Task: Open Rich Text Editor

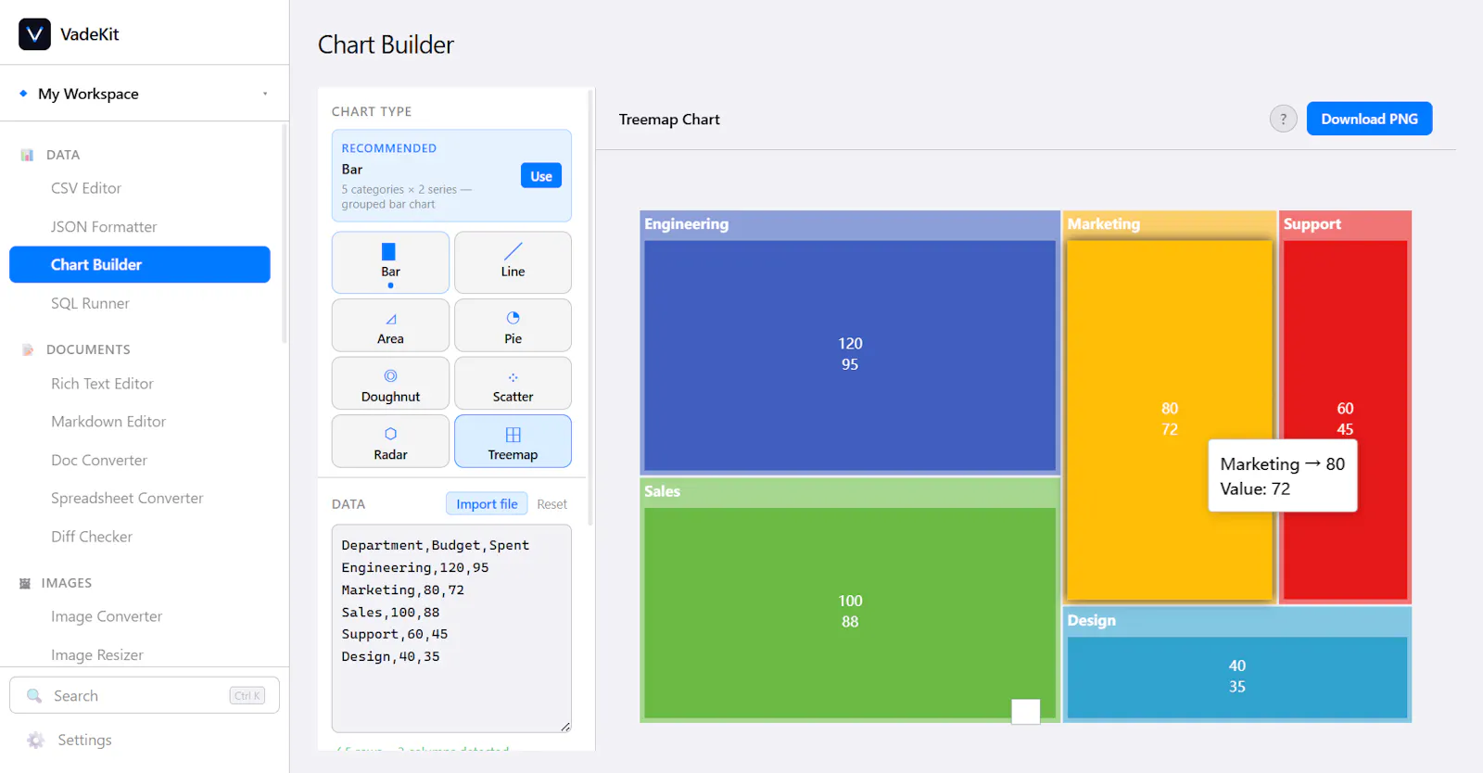Action: point(102,384)
